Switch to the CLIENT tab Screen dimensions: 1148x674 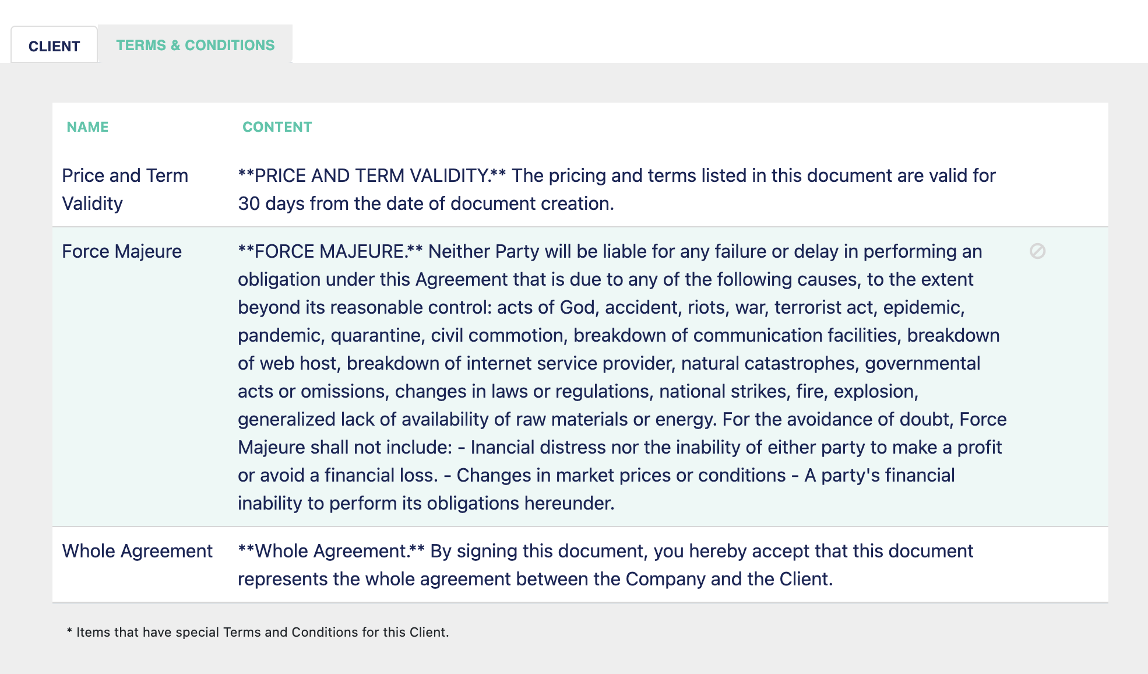point(54,45)
